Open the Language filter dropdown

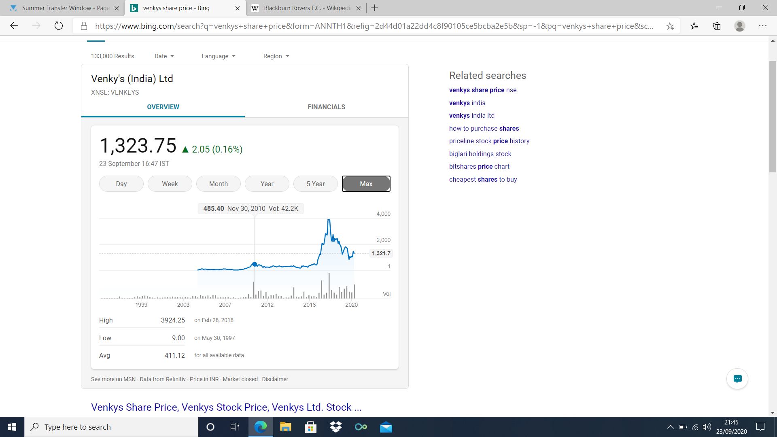(218, 56)
